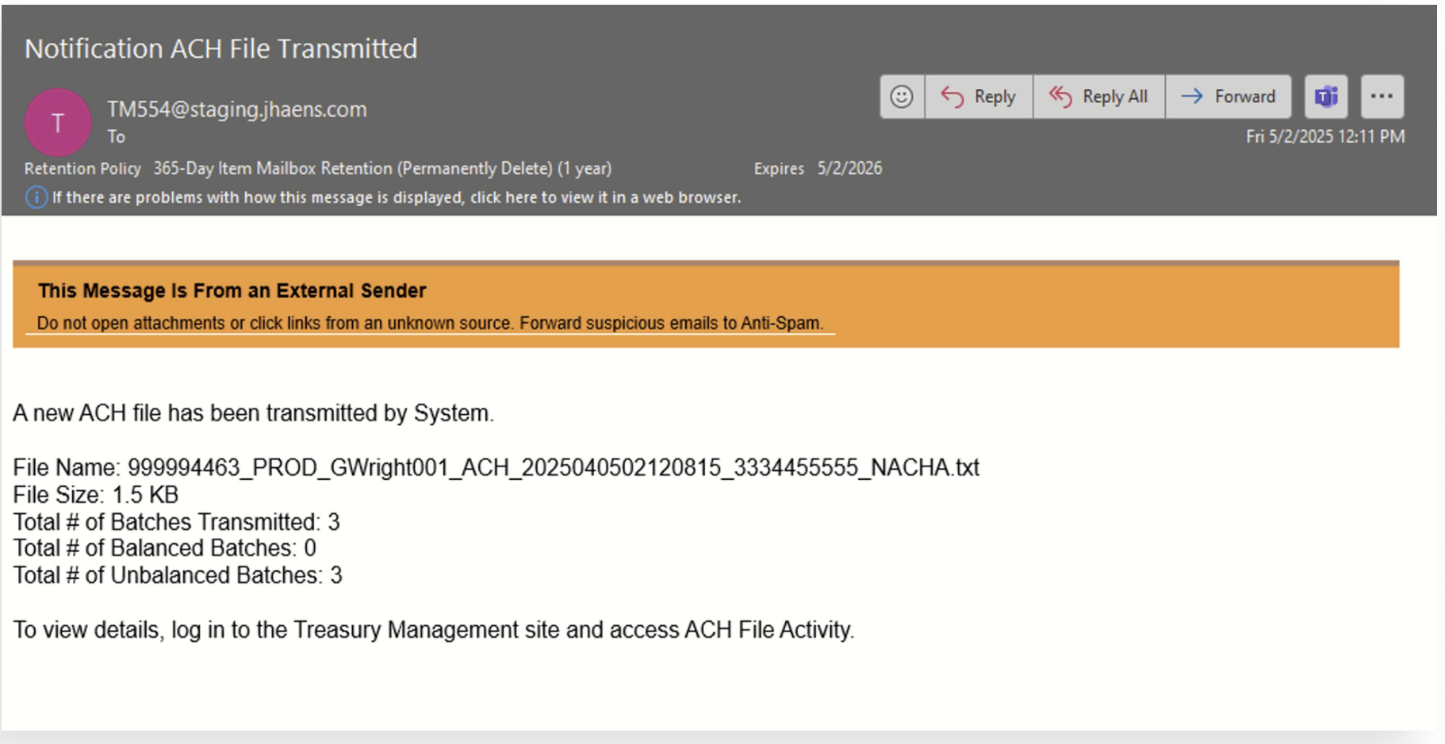Share the email to Microsoft Teams
This screenshot has width=1445, height=744.
[1326, 97]
